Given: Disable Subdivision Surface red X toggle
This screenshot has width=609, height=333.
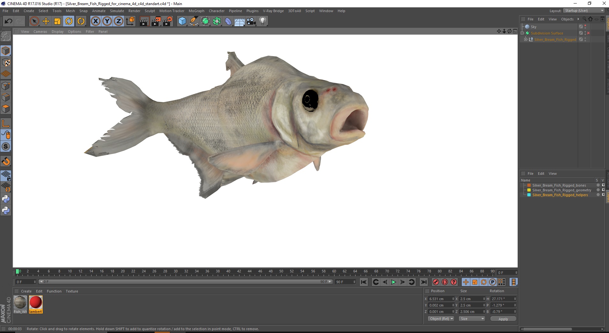Looking at the screenshot, I should tap(589, 33).
